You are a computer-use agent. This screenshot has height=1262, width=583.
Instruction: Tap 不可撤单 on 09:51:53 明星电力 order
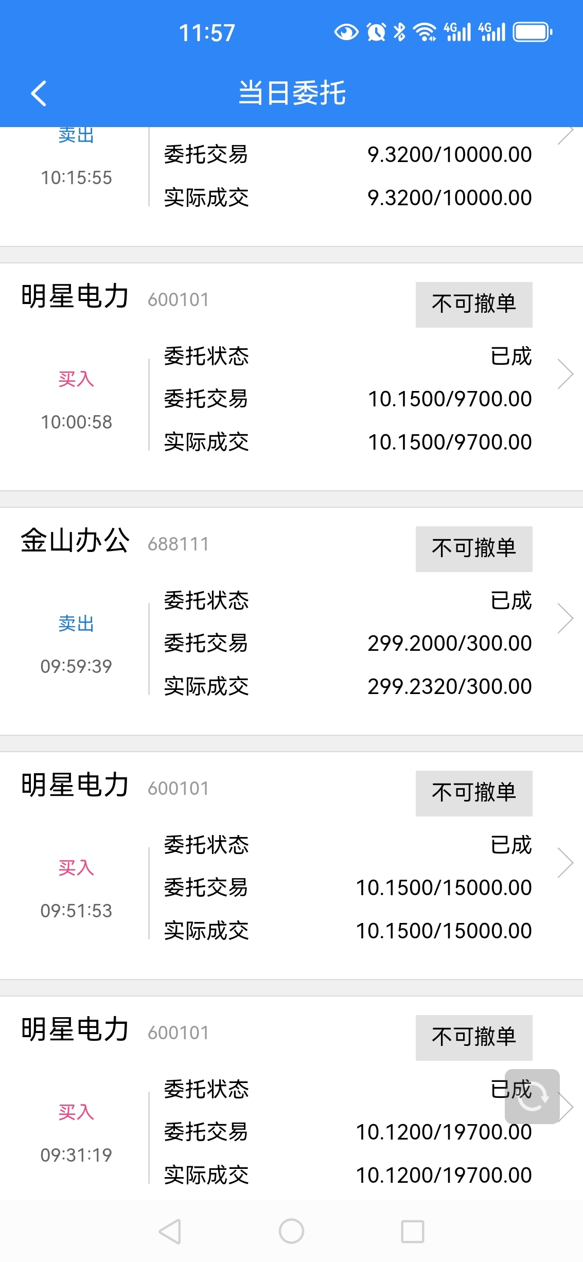coord(474,793)
